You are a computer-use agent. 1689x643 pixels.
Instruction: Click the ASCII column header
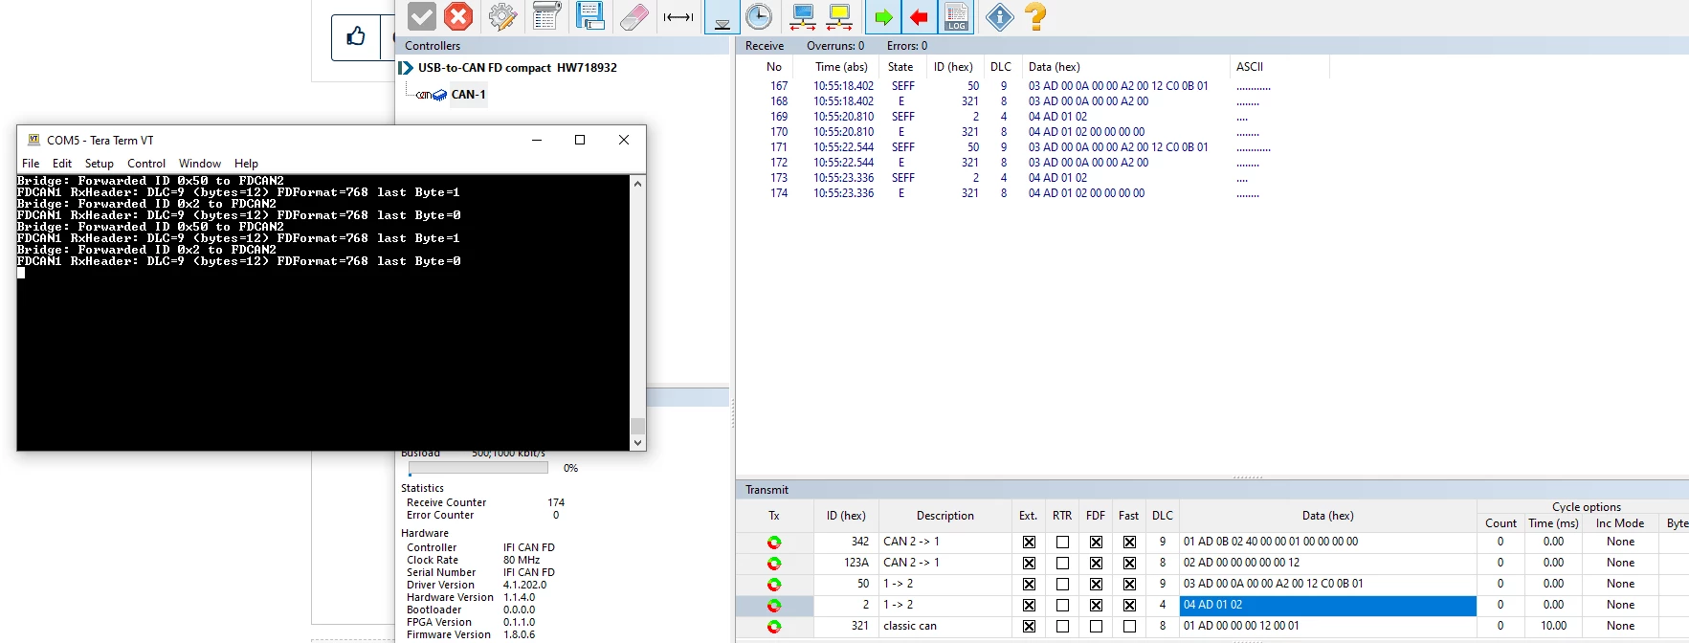pyautogui.click(x=1250, y=67)
